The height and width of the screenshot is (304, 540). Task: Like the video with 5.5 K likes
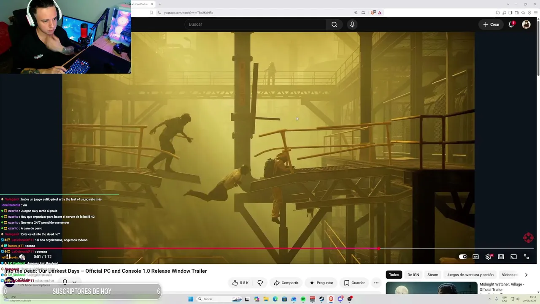tap(240, 283)
